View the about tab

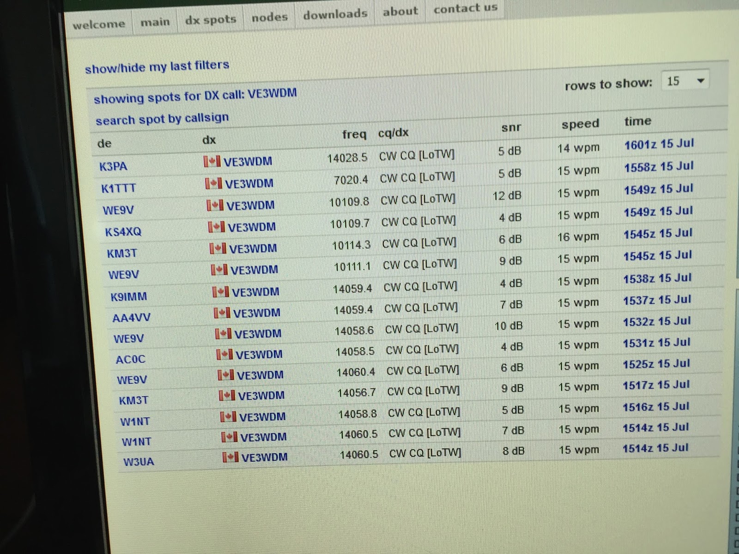(x=400, y=11)
